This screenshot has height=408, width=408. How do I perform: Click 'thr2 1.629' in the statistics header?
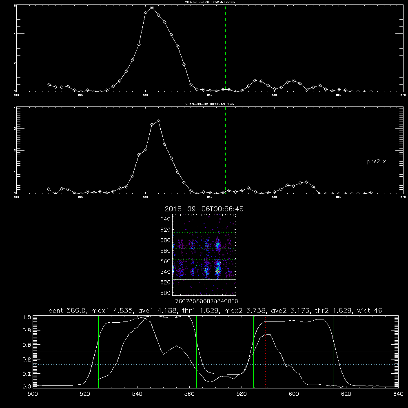(335, 310)
